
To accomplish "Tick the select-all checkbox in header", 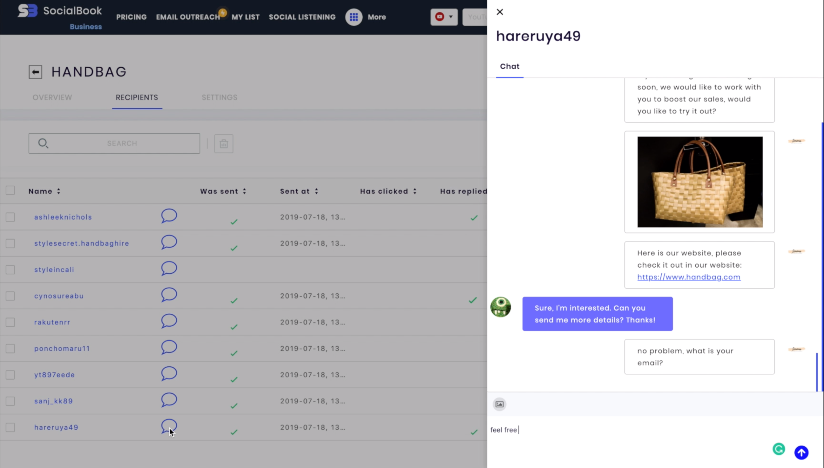I will (x=10, y=191).
